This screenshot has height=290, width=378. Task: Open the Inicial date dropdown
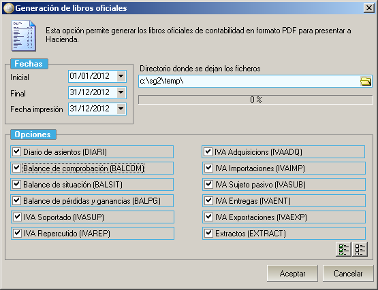121,76
